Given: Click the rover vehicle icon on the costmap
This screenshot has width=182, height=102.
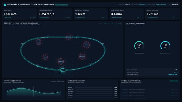Looking at the screenshot, I should pos(63,70).
